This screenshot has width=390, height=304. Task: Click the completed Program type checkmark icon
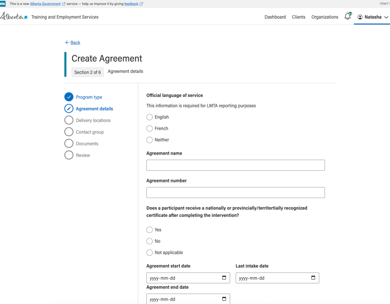(69, 97)
